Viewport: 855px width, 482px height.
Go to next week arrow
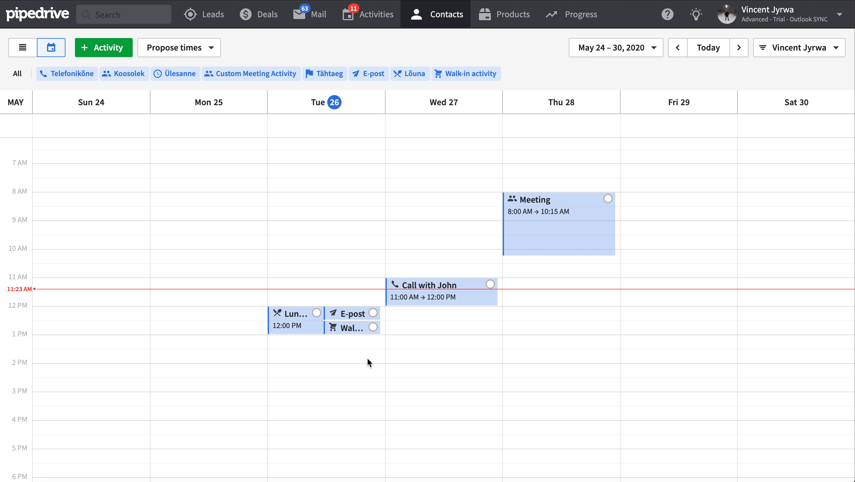click(x=738, y=48)
